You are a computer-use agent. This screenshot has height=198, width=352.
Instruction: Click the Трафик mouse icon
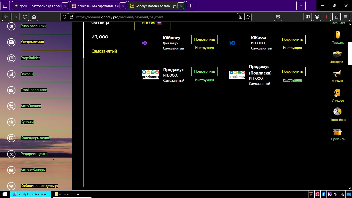click(338, 35)
